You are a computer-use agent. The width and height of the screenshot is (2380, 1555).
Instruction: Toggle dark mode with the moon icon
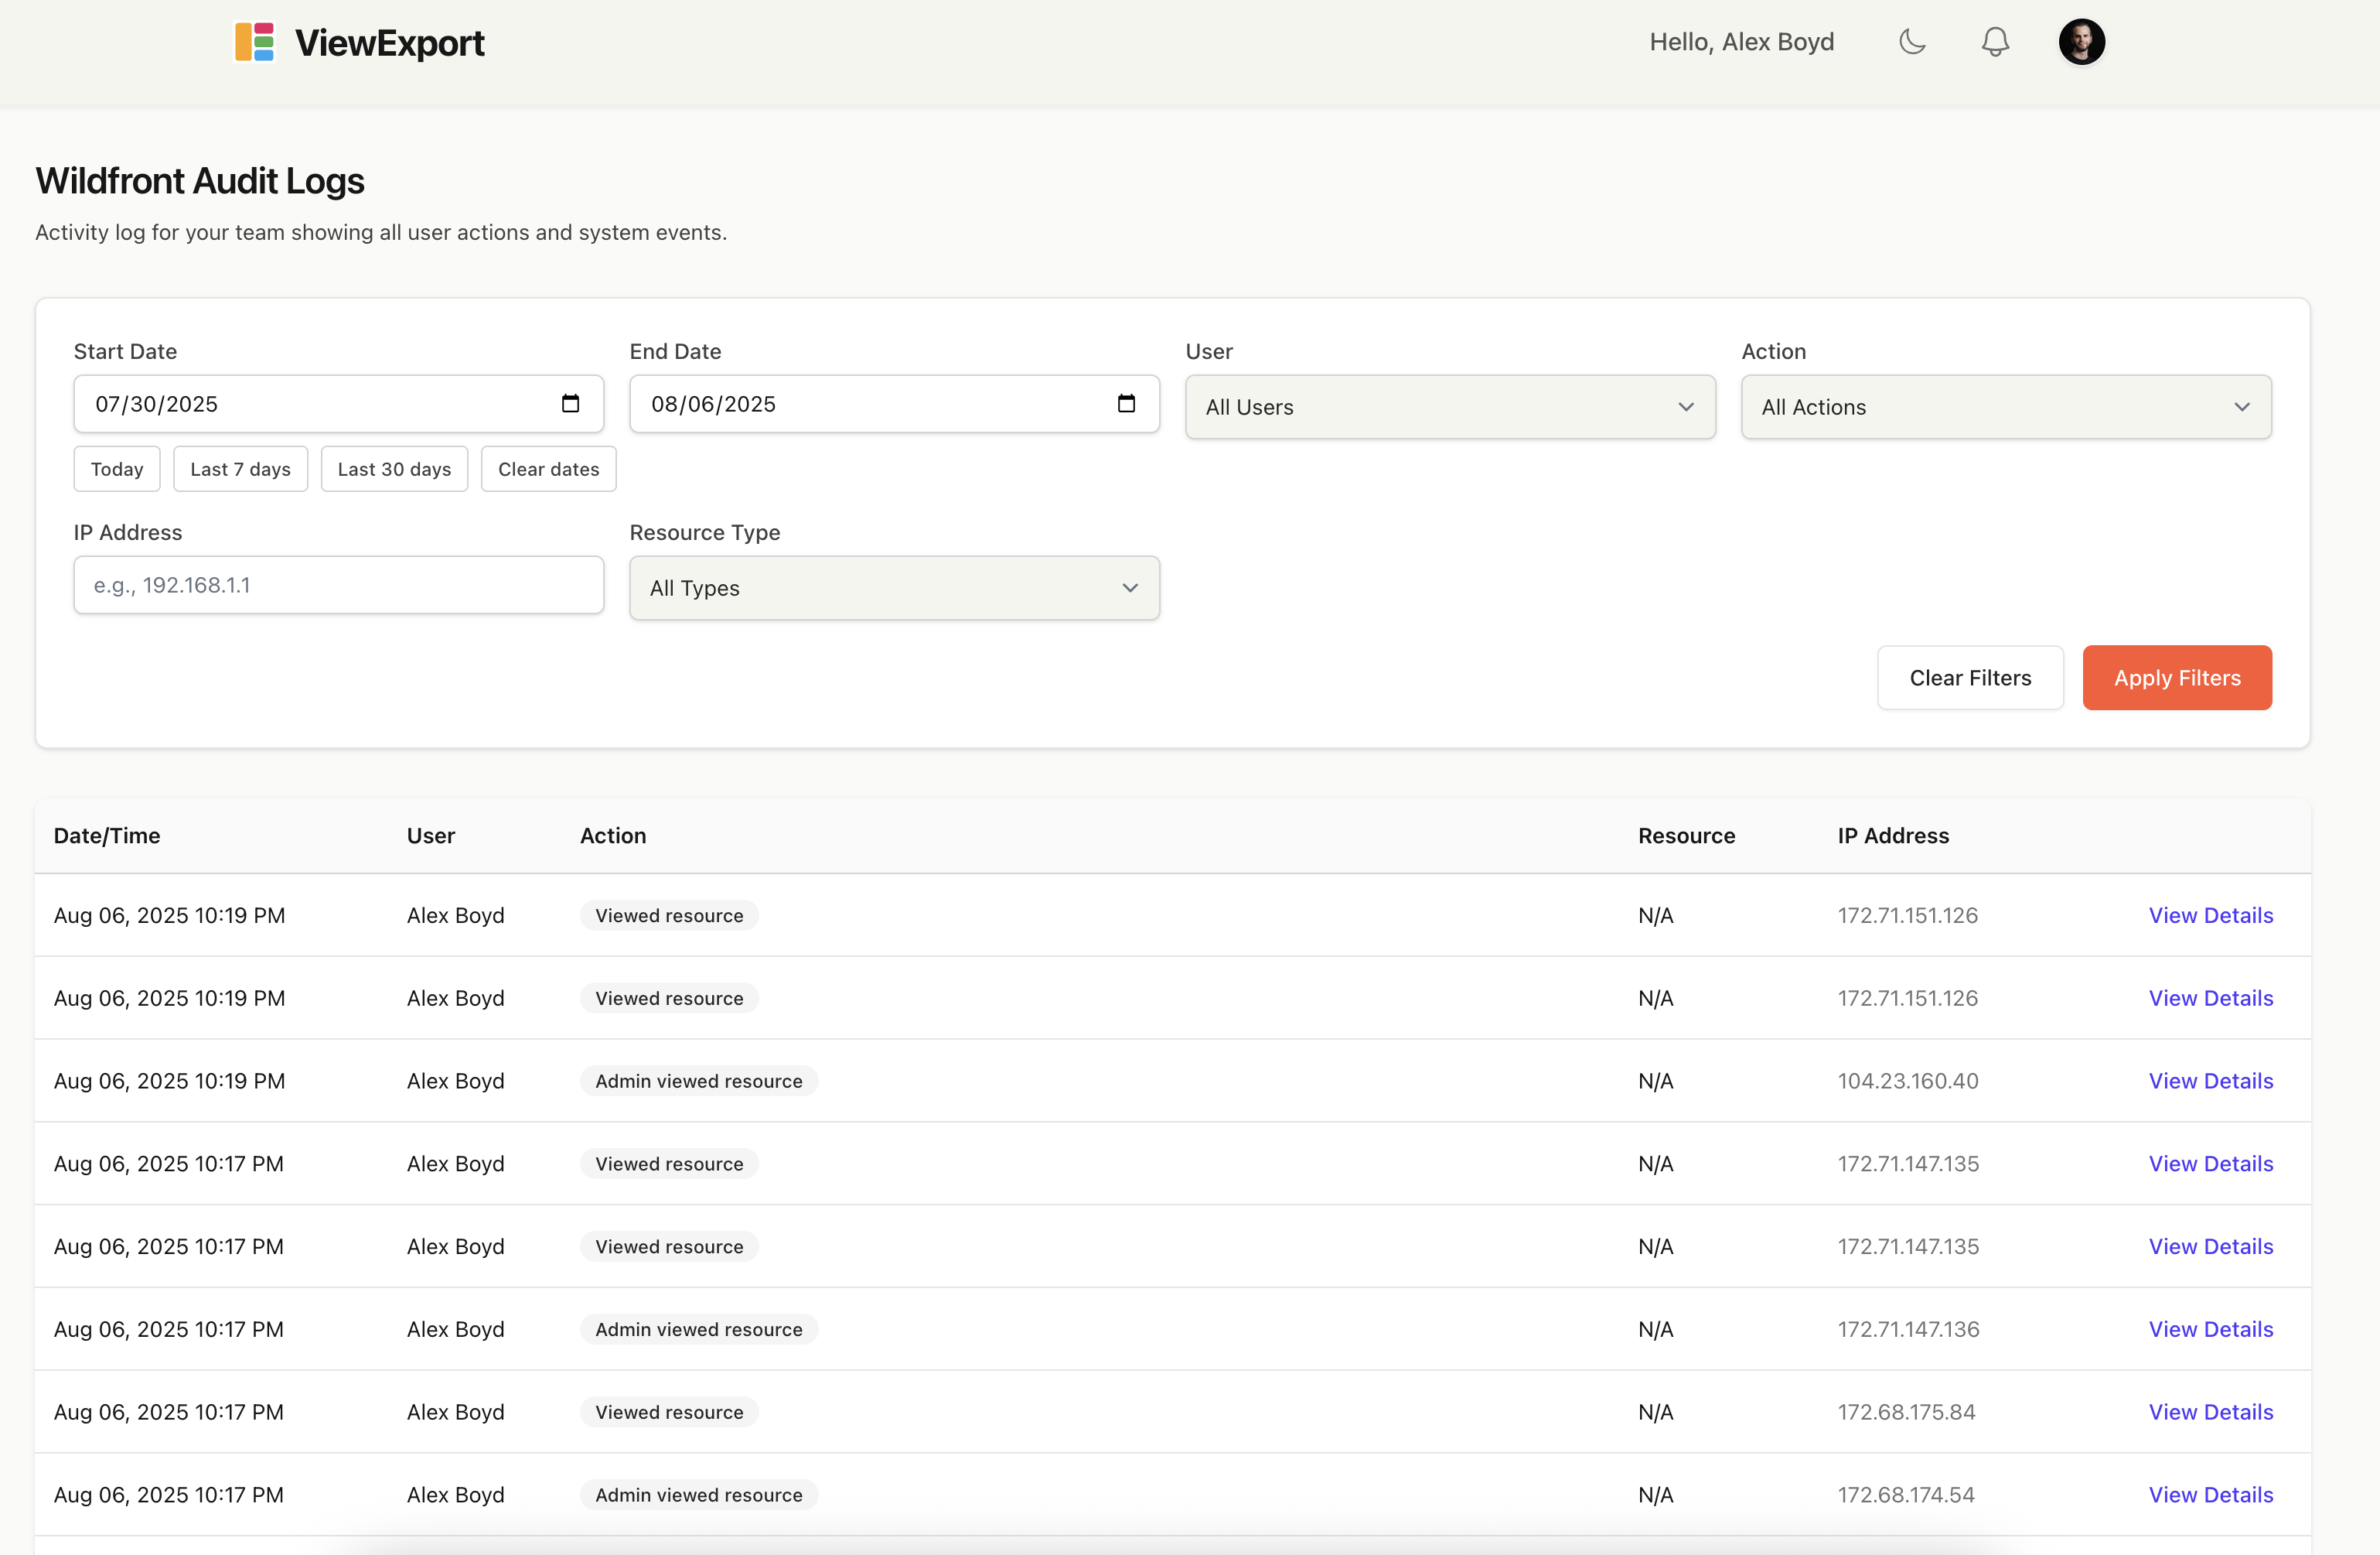[x=1913, y=42]
